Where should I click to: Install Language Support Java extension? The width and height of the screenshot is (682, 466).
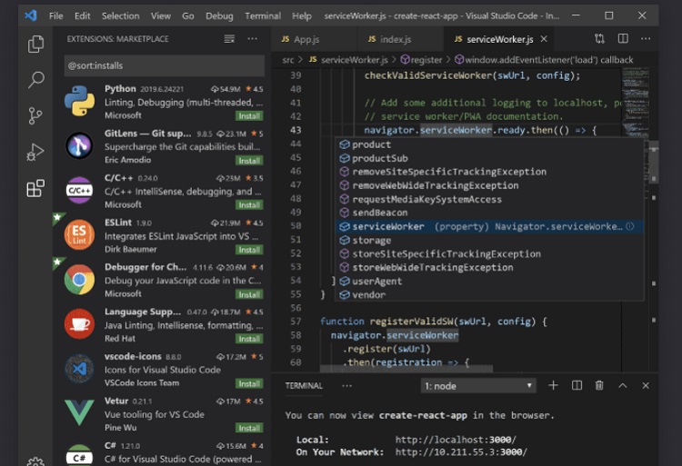click(x=249, y=339)
